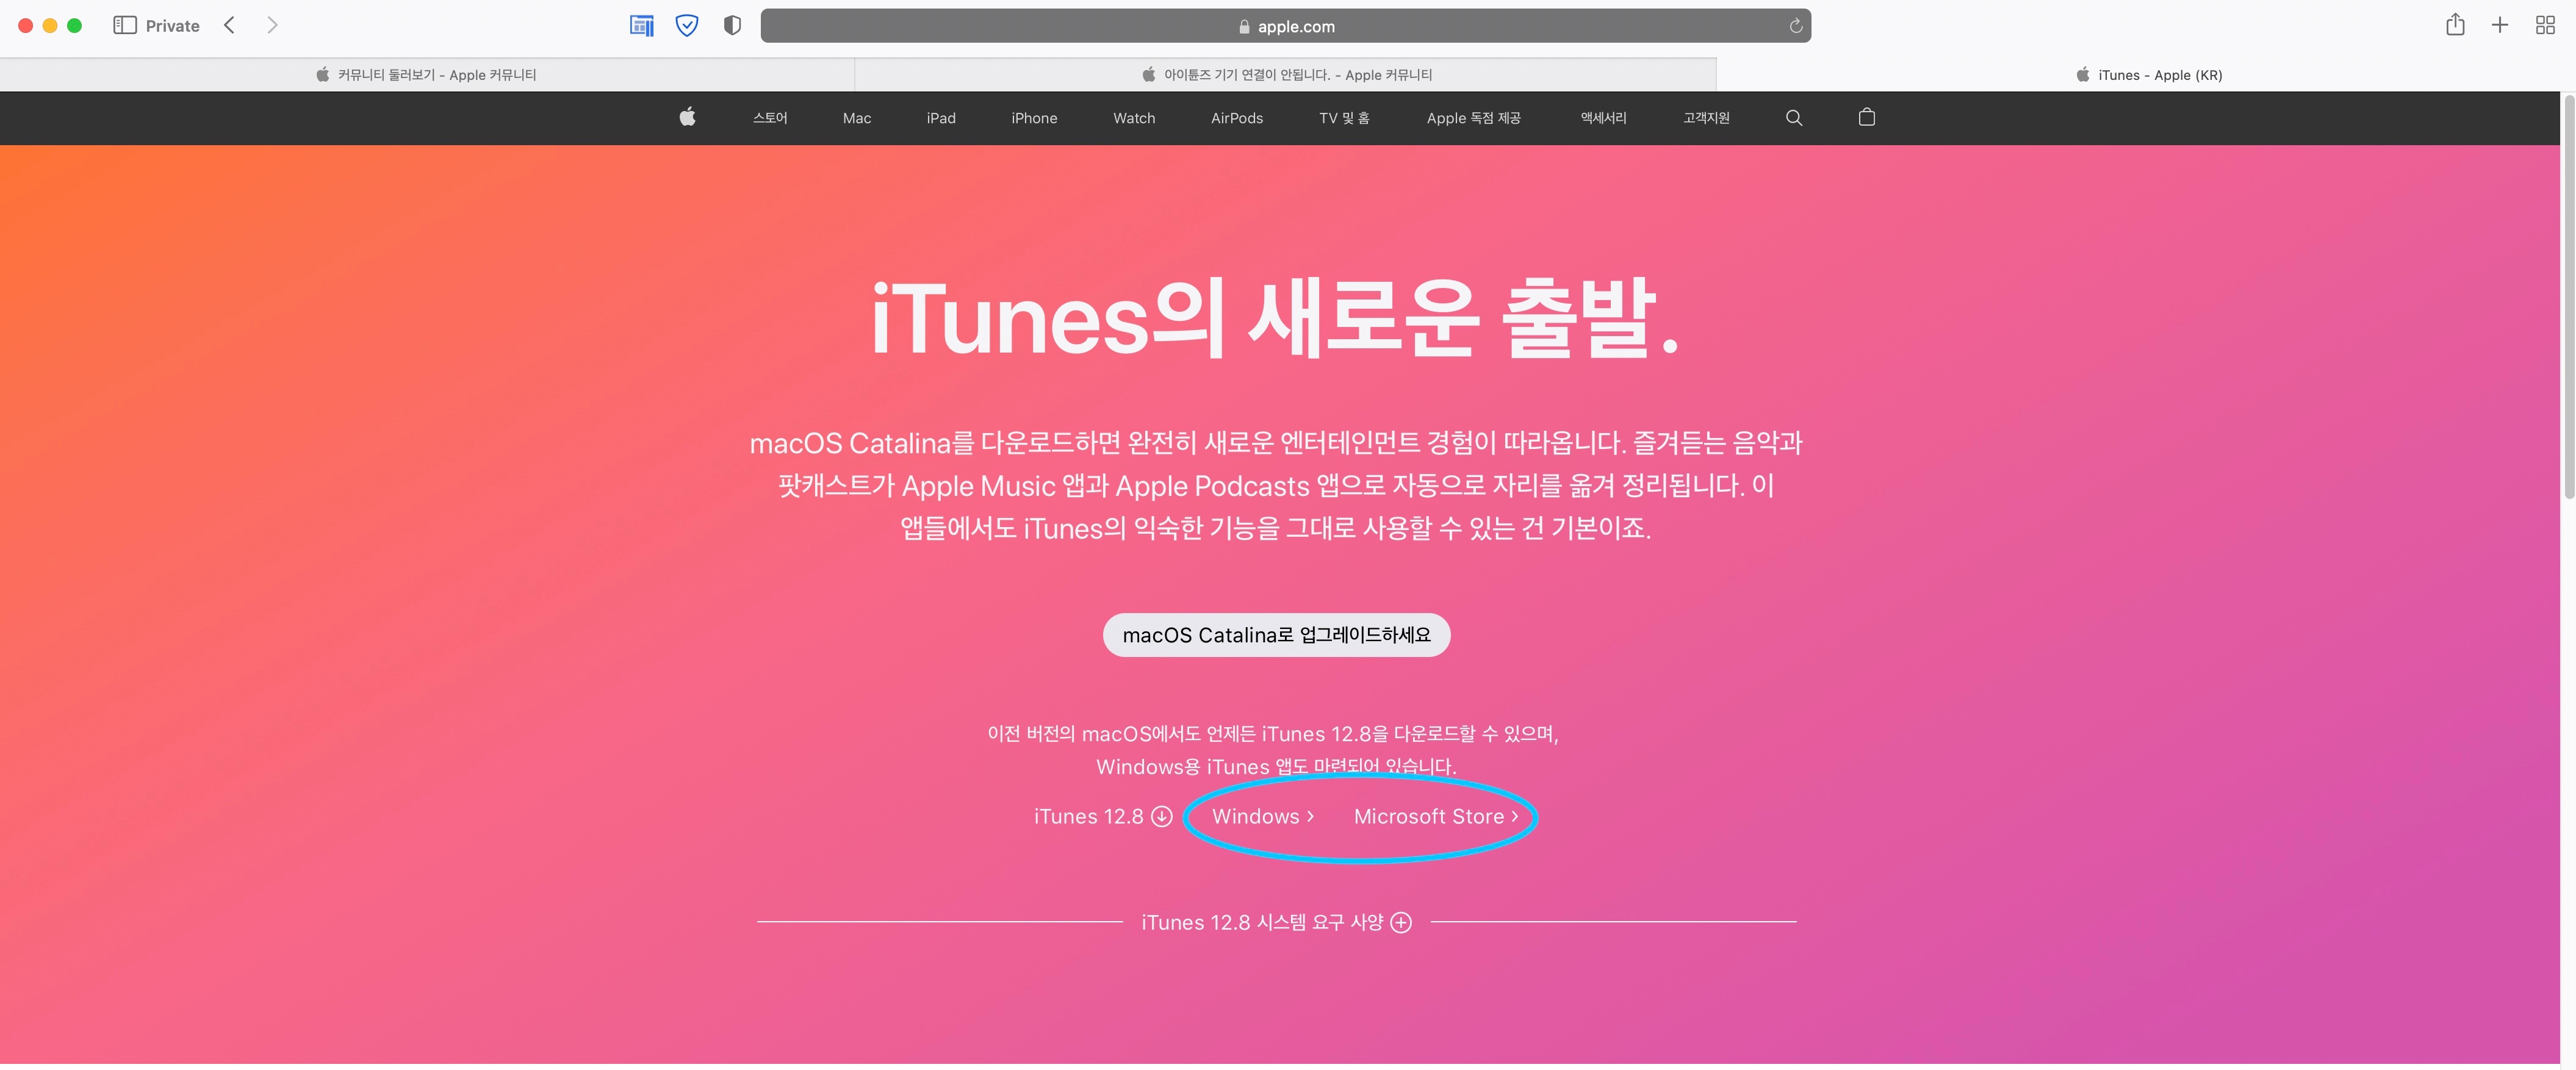This screenshot has width=2576, height=1070.
Task: Add a new tab with plus icon
Action: pyautogui.click(x=2500, y=25)
